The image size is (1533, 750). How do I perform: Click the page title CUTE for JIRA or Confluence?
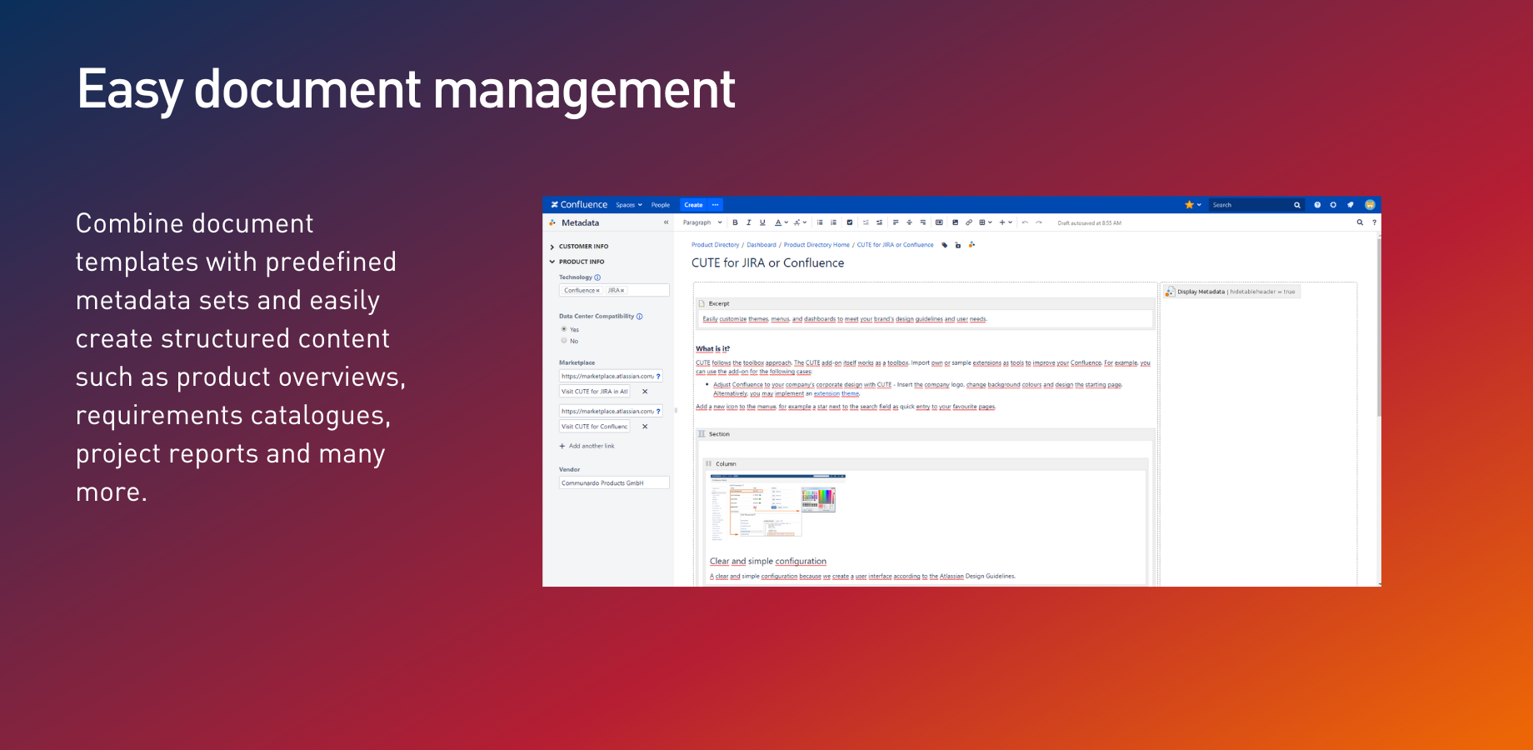(767, 262)
